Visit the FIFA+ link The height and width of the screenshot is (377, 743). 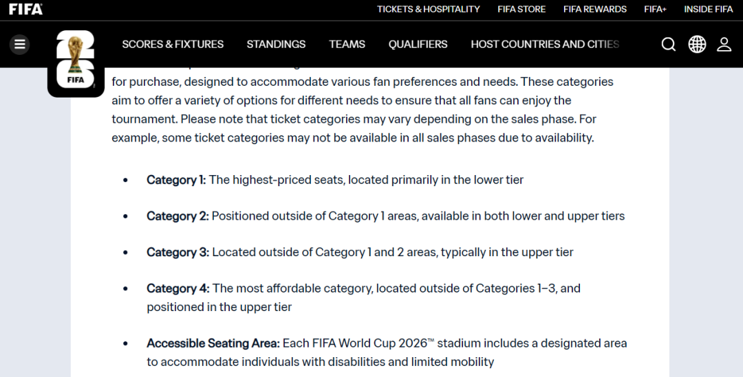655,10
